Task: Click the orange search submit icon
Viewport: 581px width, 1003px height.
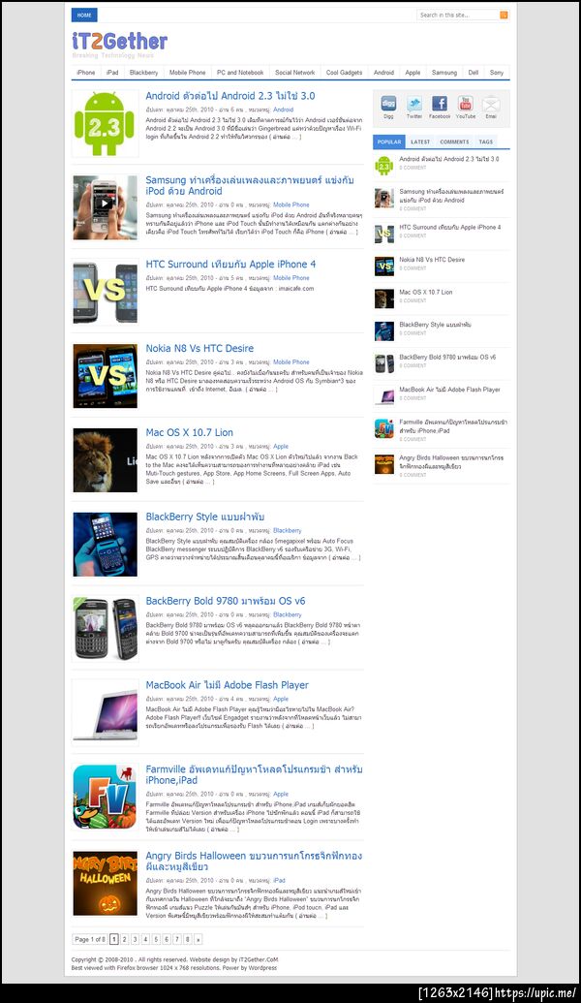Action: click(x=504, y=15)
